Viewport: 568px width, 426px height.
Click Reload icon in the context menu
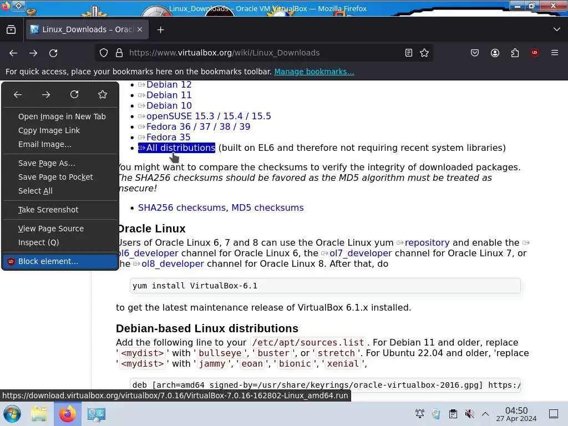coord(74,94)
